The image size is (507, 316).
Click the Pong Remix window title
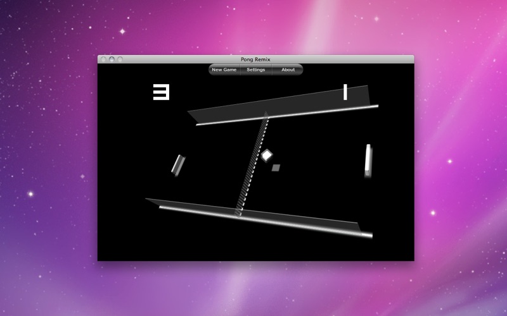click(255, 59)
